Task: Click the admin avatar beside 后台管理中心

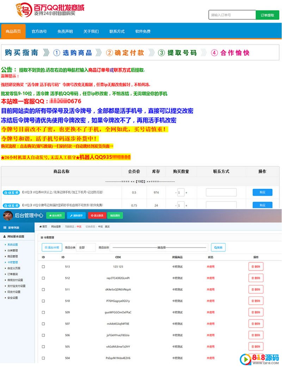Action: [8, 215]
